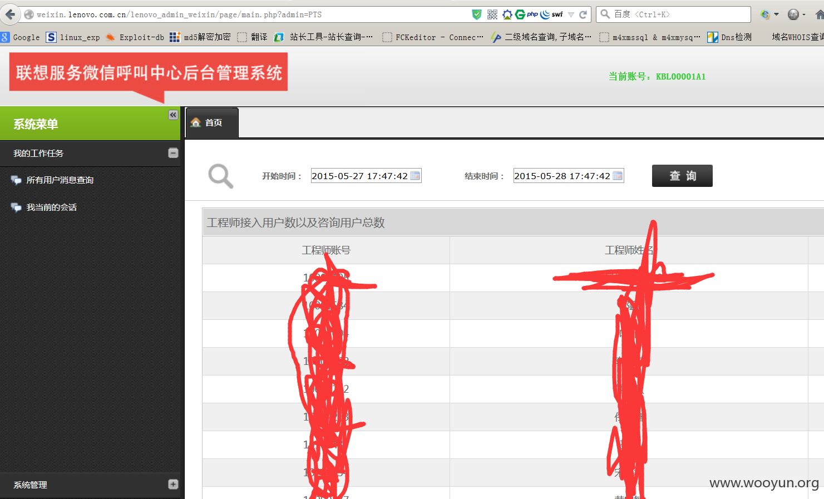824x499 pixels.
Task: Click the home icon in browser toolbar
Action: click(x=819, y=15)
